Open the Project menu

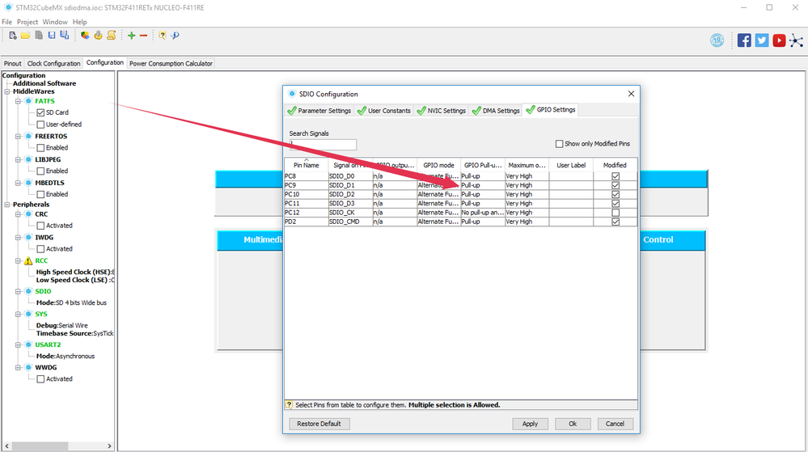[x=27, y=22]
